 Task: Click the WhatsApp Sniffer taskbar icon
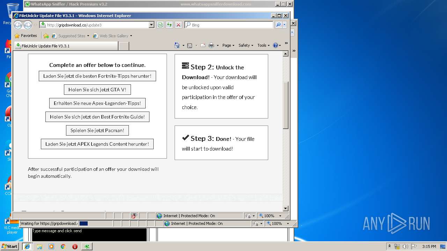point(87,246)
